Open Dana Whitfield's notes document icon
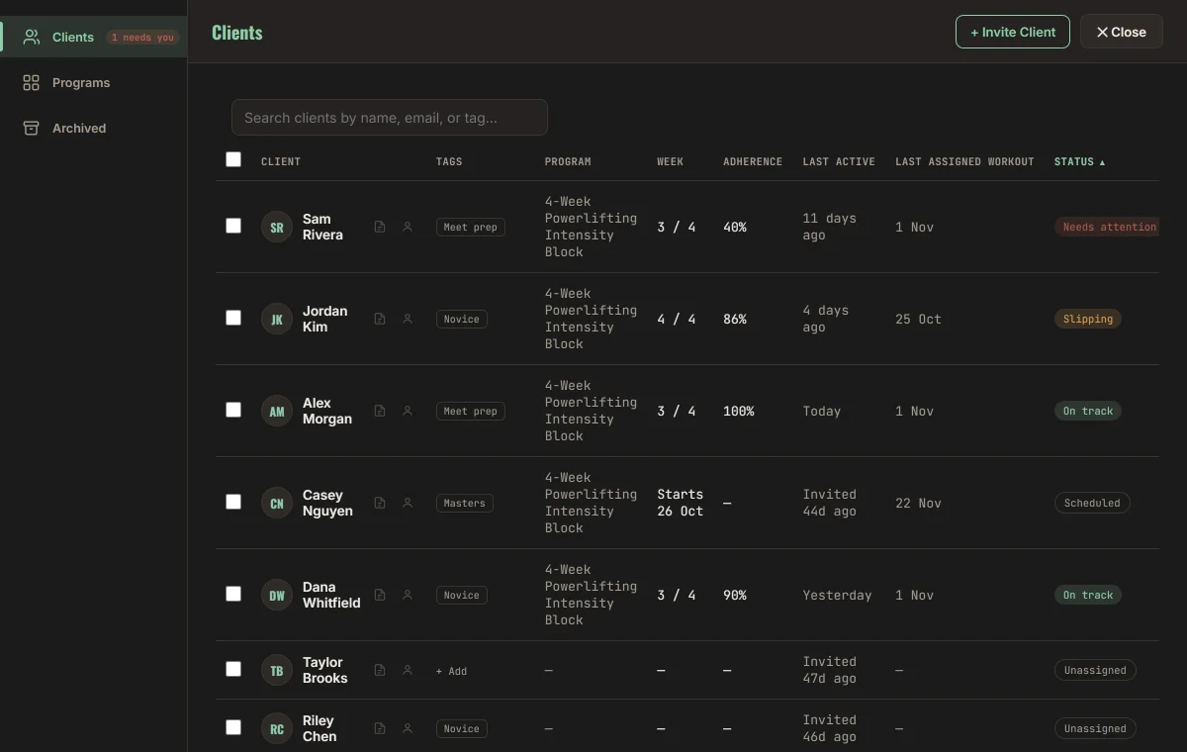This screenshot has height=752, width=1187. point(380,595)
